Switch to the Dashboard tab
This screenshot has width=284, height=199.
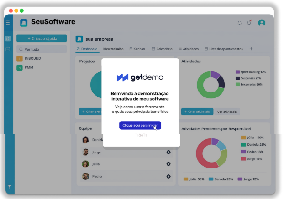click(x=87, y=49)
